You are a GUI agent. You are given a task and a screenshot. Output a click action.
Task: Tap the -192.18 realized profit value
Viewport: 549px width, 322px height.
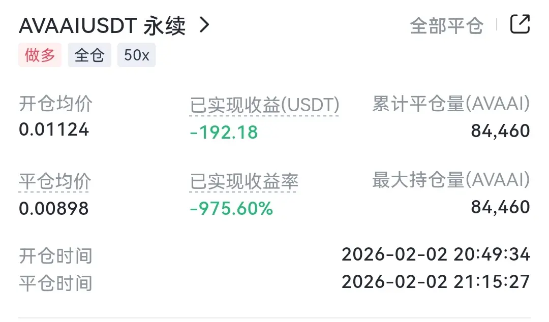pos(224,132)
